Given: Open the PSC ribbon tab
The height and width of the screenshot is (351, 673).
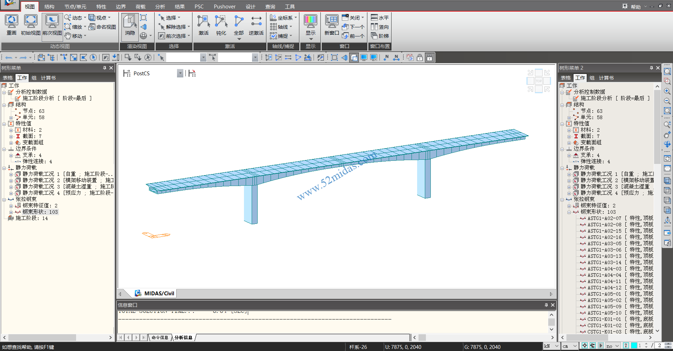Looking at the screenshot, I should tap(199, 7).
